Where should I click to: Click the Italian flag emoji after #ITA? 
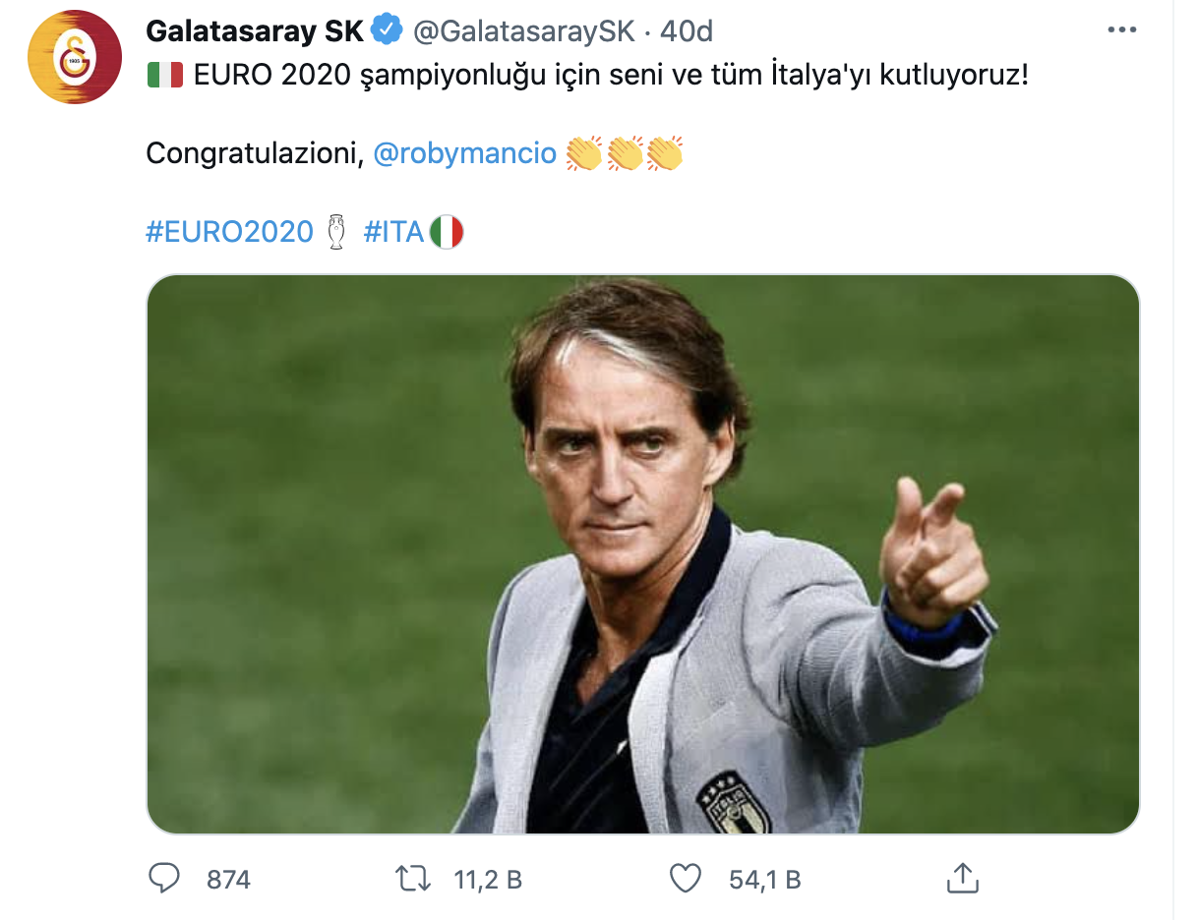tap(446, 232)
